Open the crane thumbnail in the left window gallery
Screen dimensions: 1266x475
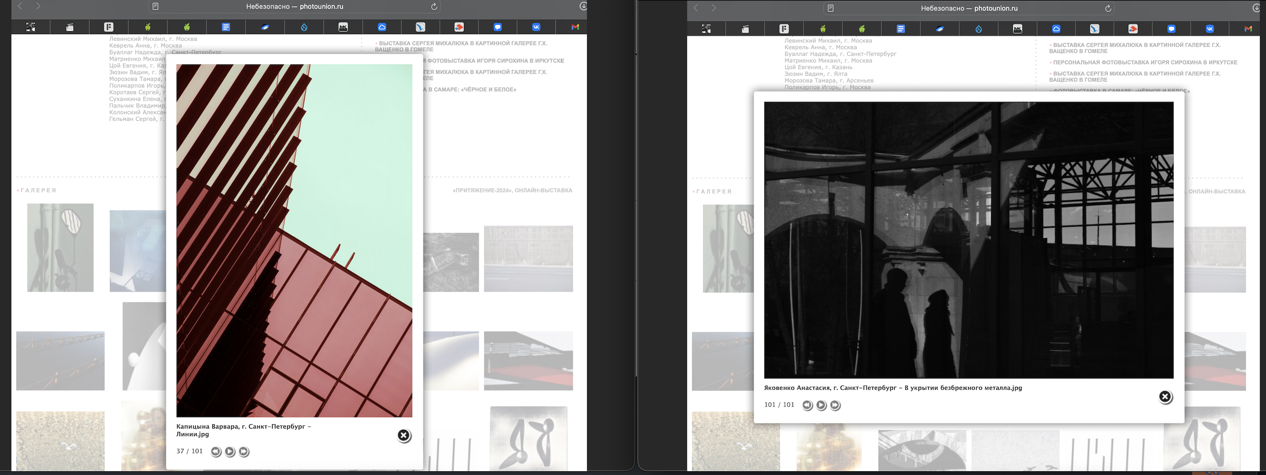[x=60, y=361]
